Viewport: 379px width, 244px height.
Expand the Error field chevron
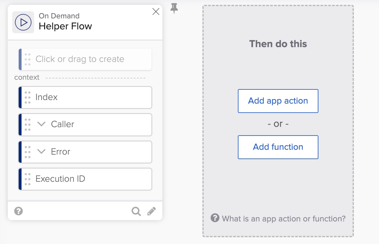pyautogui.click(x=42, y=152)
